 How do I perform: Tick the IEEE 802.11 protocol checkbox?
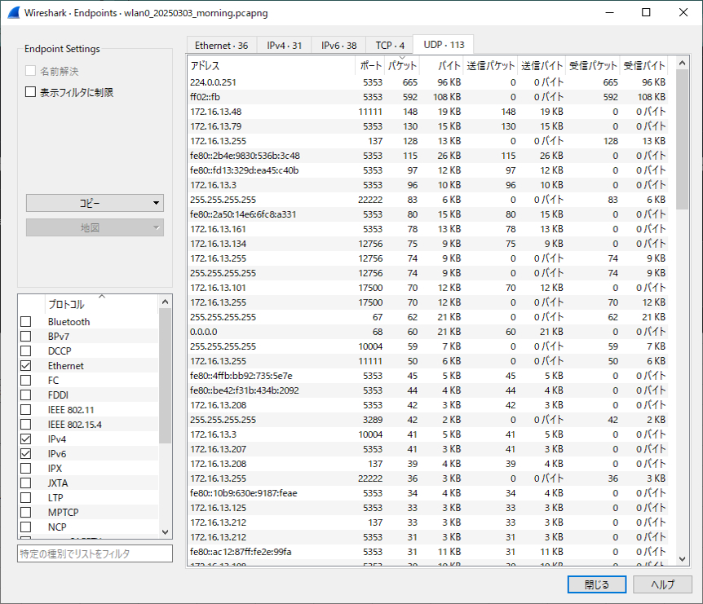click(x=26, y=409)
